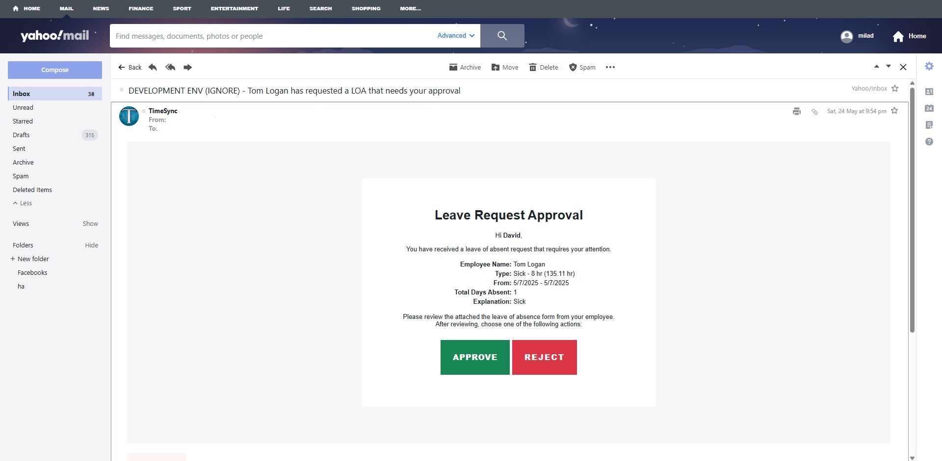Go Back to the message list
942x461 pixels.
[130, 67]
